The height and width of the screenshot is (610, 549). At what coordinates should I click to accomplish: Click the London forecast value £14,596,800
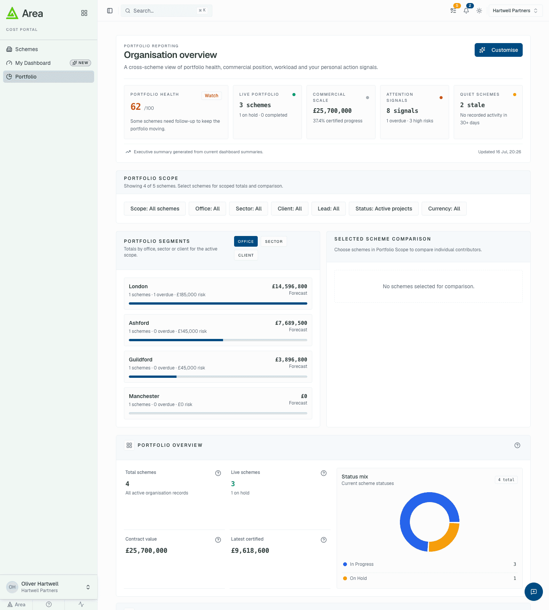289,286
